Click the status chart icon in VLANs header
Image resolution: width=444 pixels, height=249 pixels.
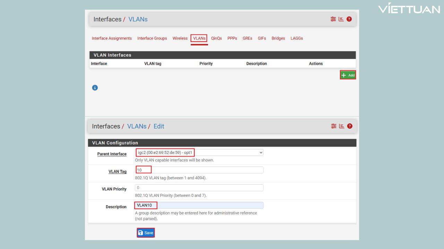[341, 19]
